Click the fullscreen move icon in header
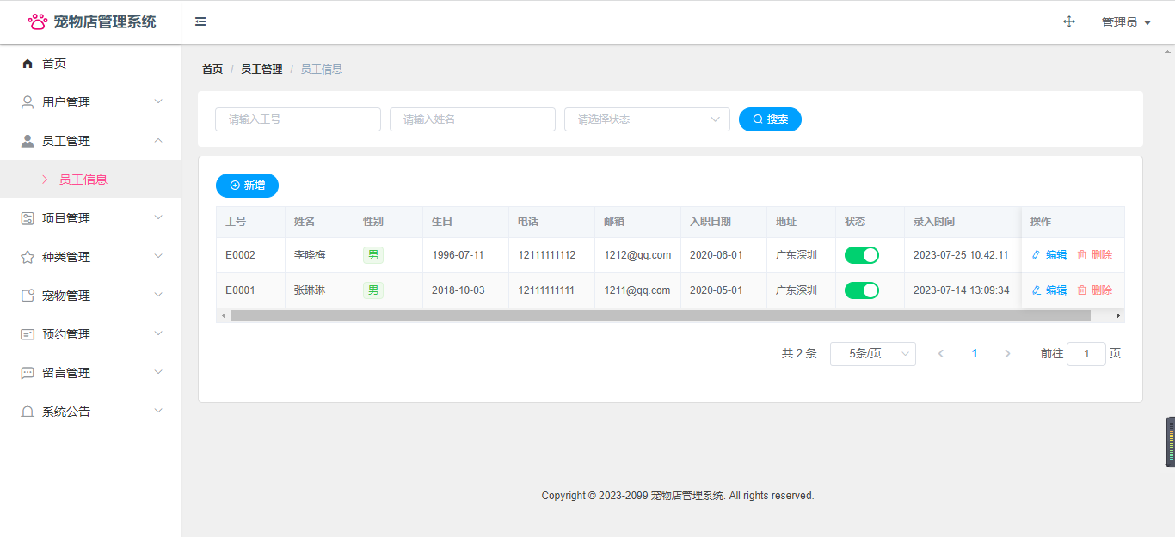 [x=1069, y=22]
